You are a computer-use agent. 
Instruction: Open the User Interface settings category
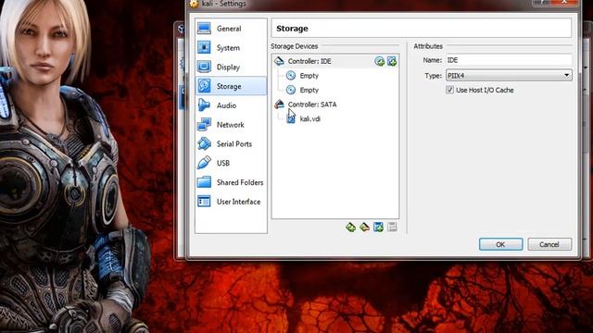231,202
